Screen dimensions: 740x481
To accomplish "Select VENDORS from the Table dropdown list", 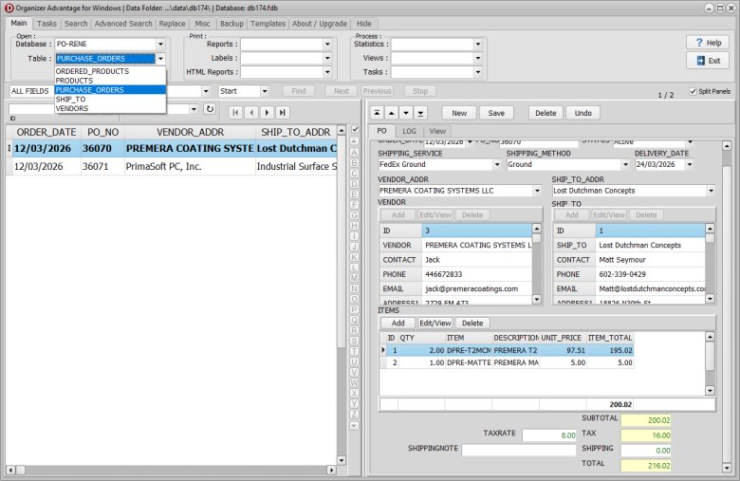I will click(72, 108).
